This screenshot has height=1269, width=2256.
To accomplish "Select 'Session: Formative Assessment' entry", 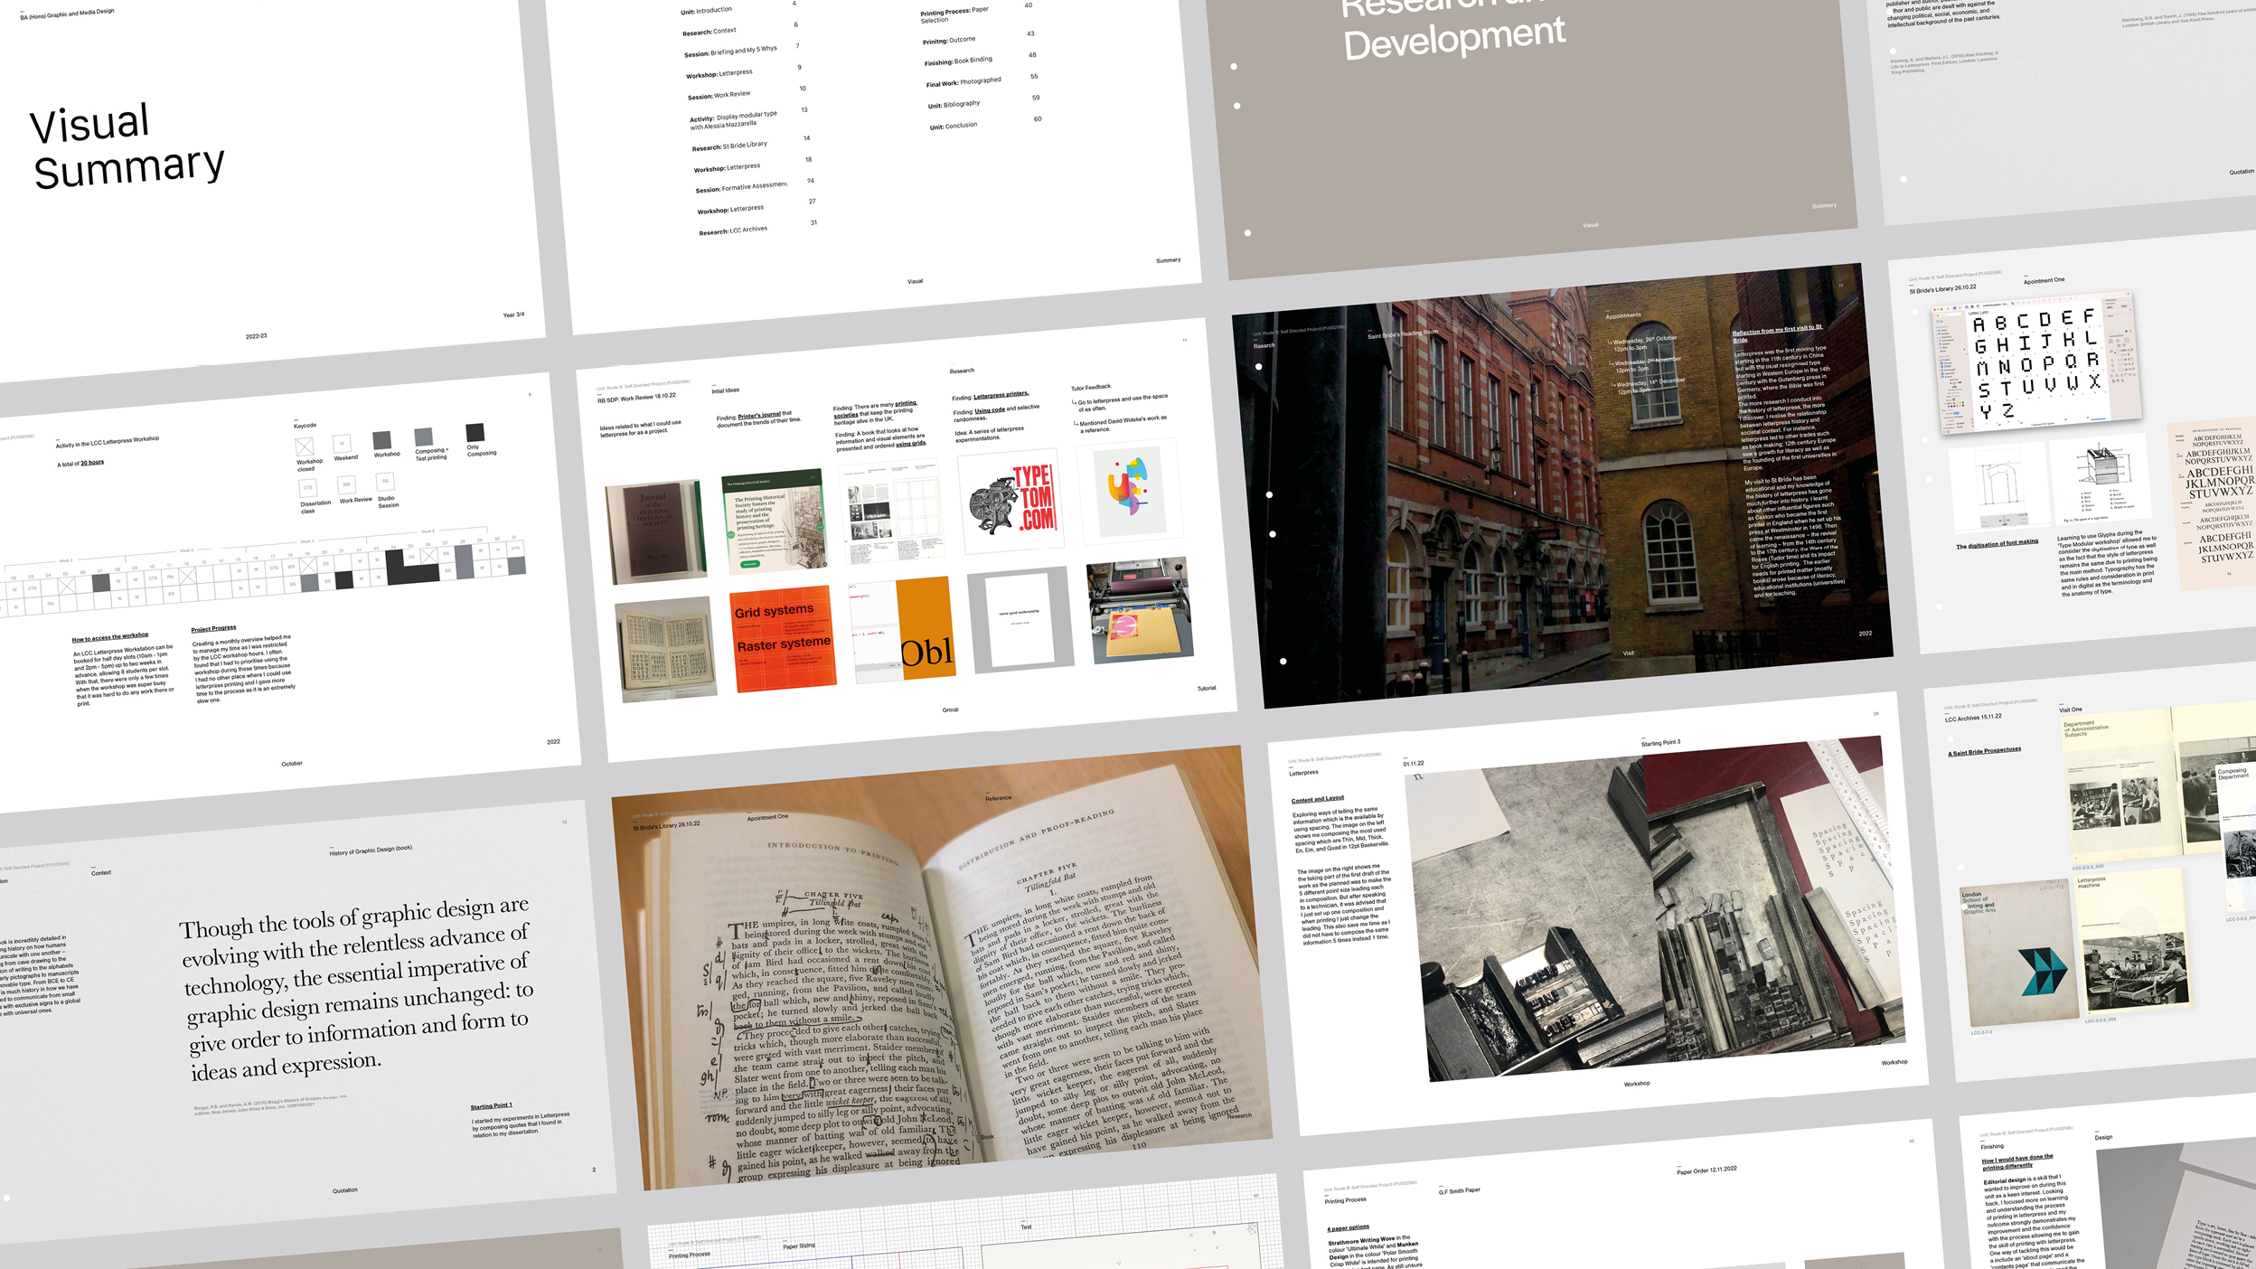I will pos(741,188).
